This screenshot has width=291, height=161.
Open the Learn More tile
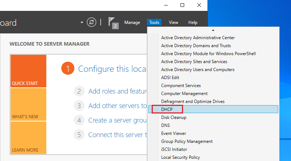[28, 138]
